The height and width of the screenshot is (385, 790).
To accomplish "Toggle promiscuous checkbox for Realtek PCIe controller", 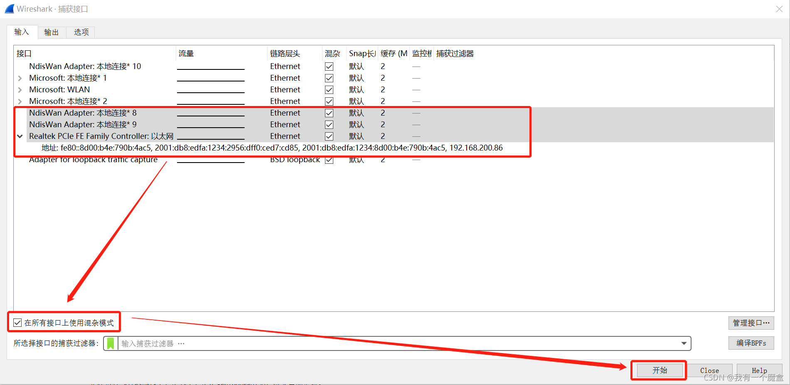I will (x=329, y=136).
